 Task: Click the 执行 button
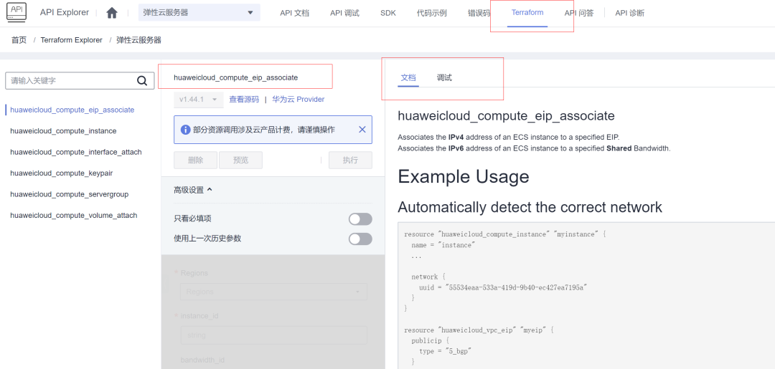click(350, 160)
